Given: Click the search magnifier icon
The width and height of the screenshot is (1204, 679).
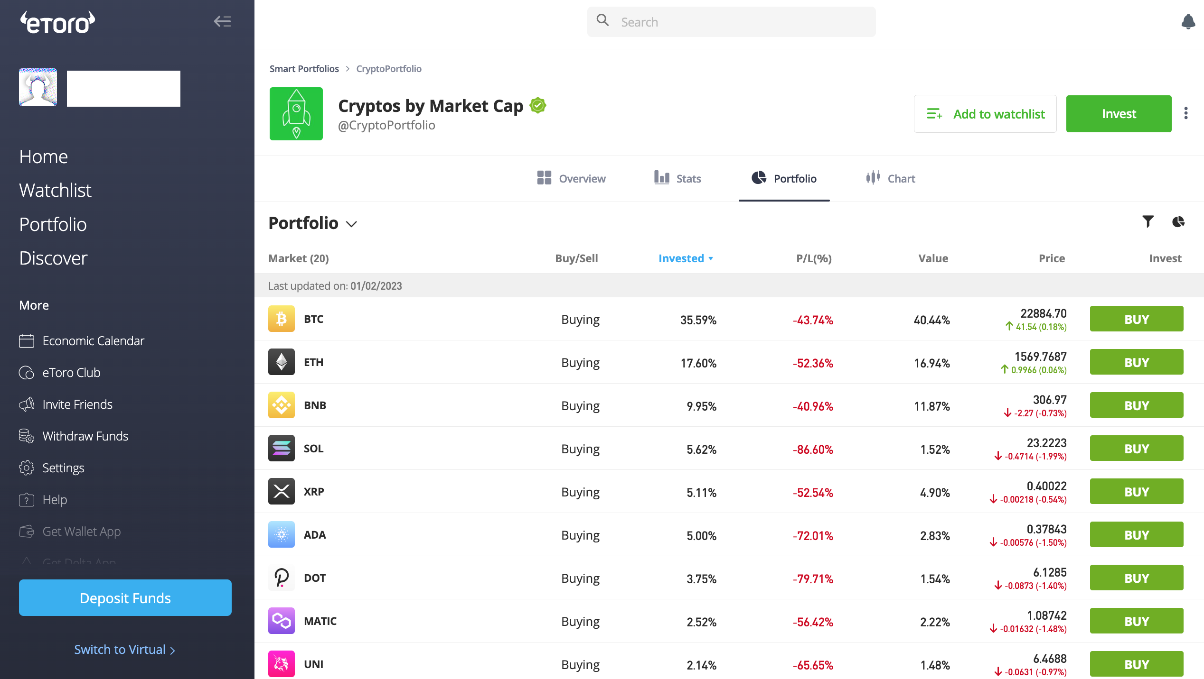Looking at the screenshot, I should pyautogui.click(x=602, y=20).
